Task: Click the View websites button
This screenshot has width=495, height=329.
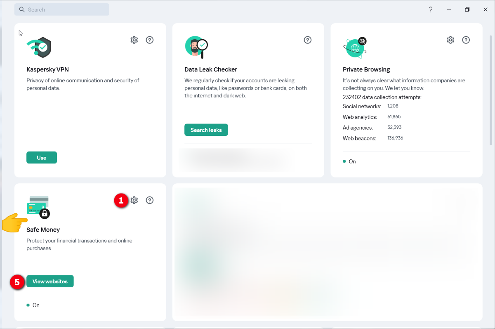Action: tap(50, 282)
